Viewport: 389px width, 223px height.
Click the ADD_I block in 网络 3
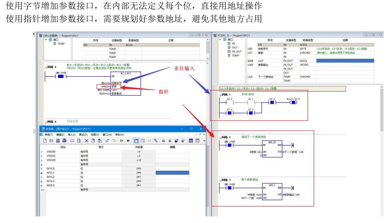point(272,192)
